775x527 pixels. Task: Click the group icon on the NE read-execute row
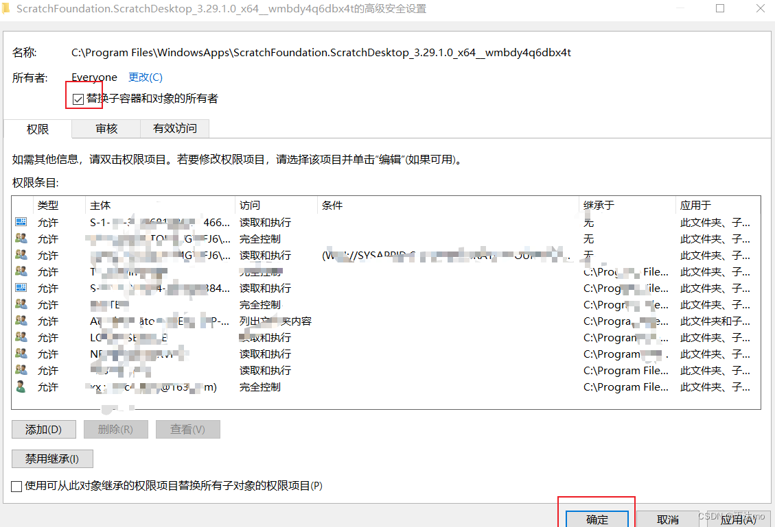point(21,354)
